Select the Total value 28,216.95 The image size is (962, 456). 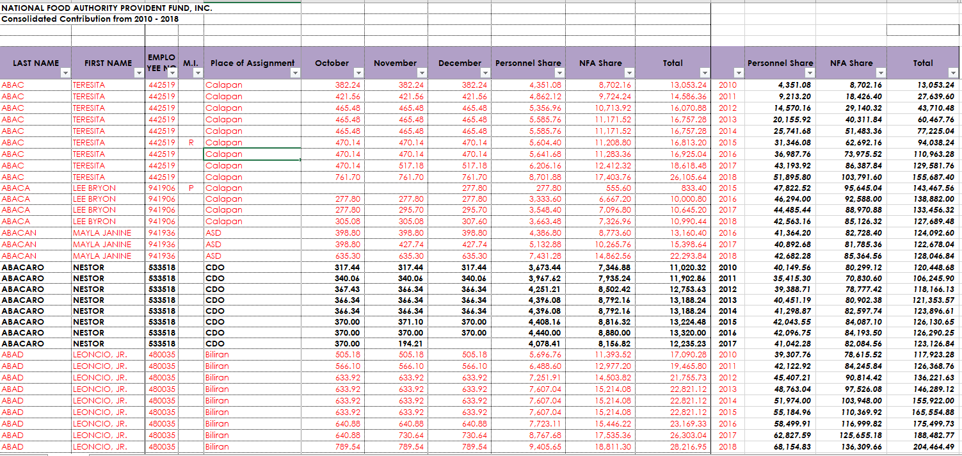[688, 447]
